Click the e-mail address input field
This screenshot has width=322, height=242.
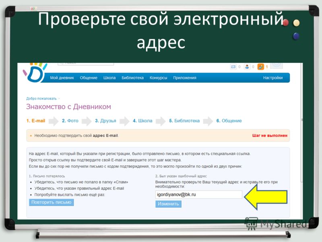tap(199, 194)
